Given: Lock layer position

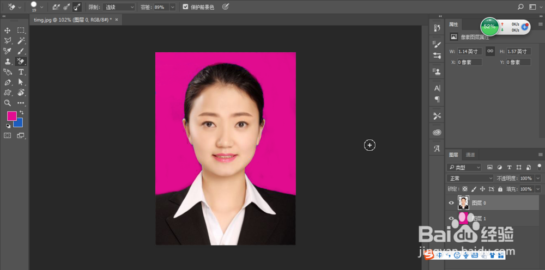Looking at the screenshot, I should (x=482, y=189).
